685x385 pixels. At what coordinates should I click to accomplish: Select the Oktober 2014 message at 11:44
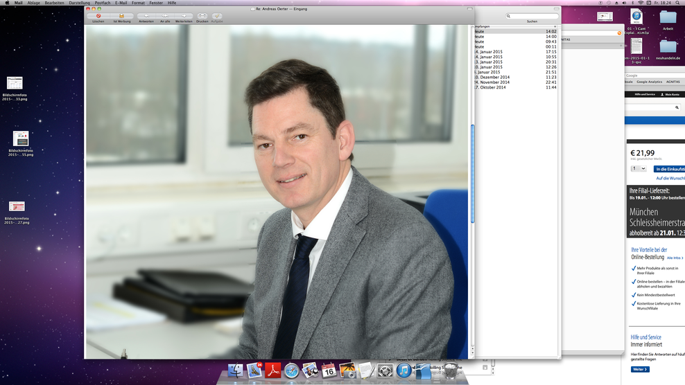516,87
